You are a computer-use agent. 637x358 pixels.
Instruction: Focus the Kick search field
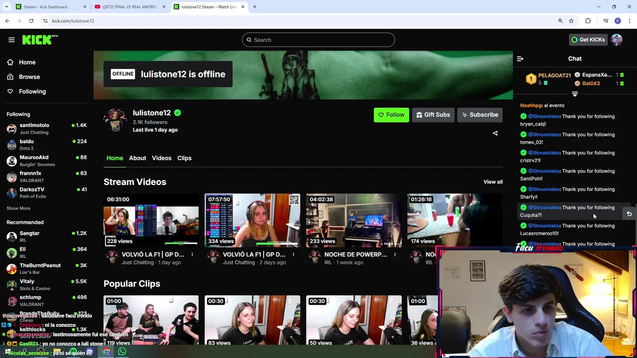tap(318, 40)
